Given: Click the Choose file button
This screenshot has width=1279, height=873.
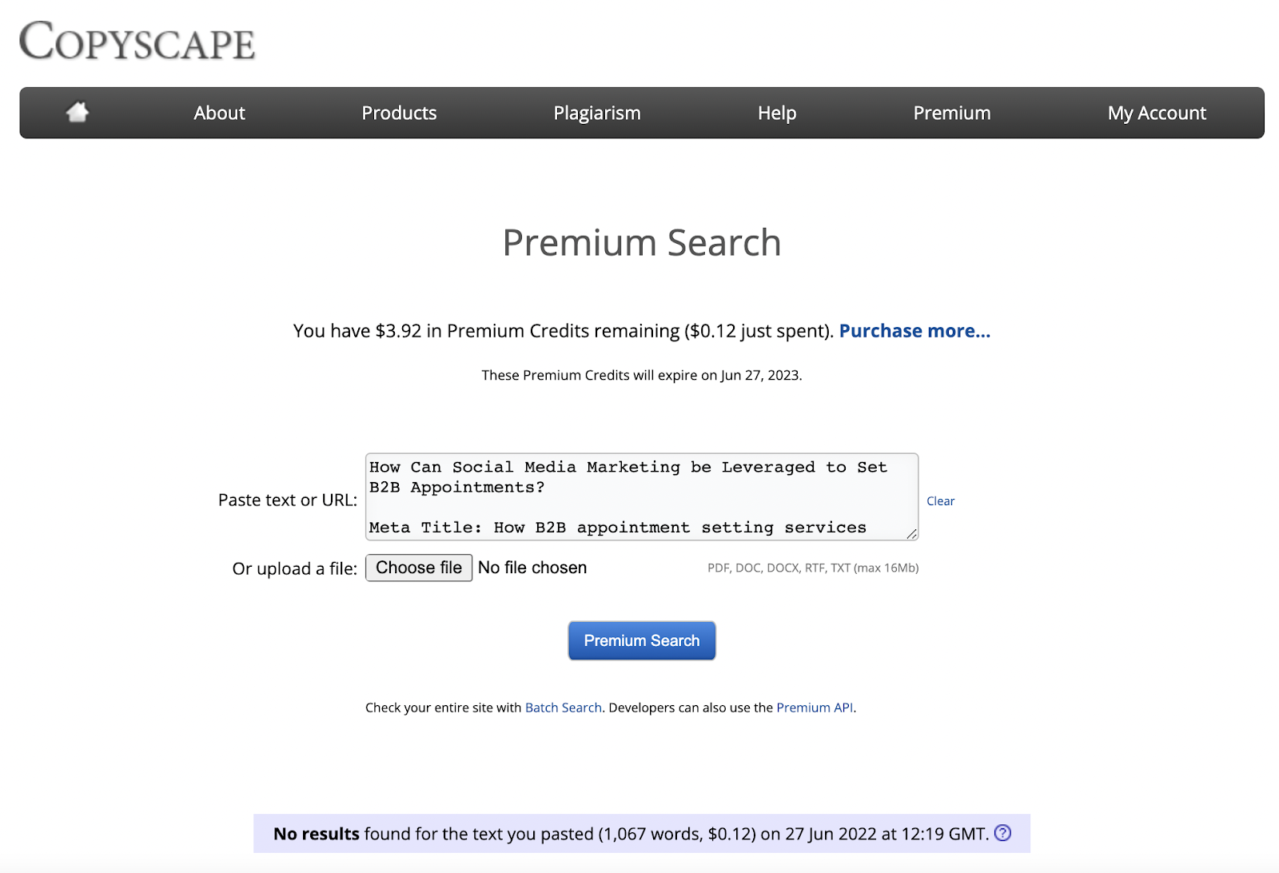Looking at the screenshot, I should coord(419,568).
